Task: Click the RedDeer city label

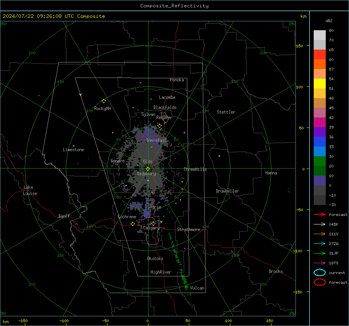Action: [x=164, y=117]
